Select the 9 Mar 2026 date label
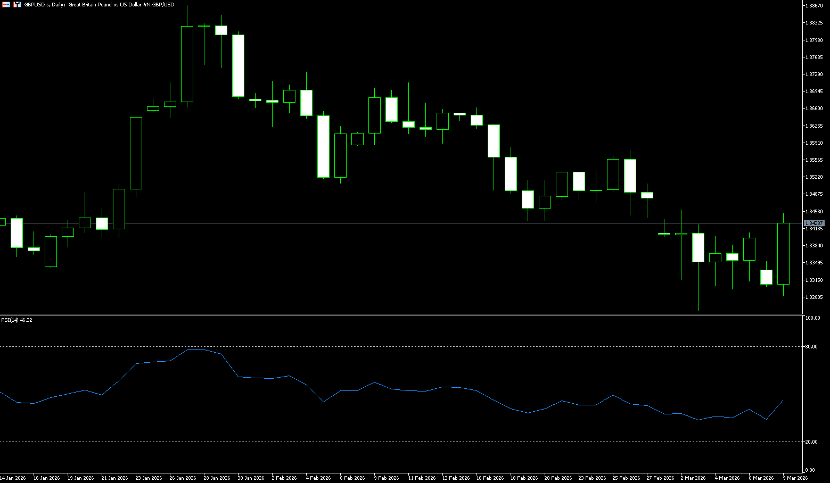The width and height of the screenshot is (830, 483). (795, 478)
